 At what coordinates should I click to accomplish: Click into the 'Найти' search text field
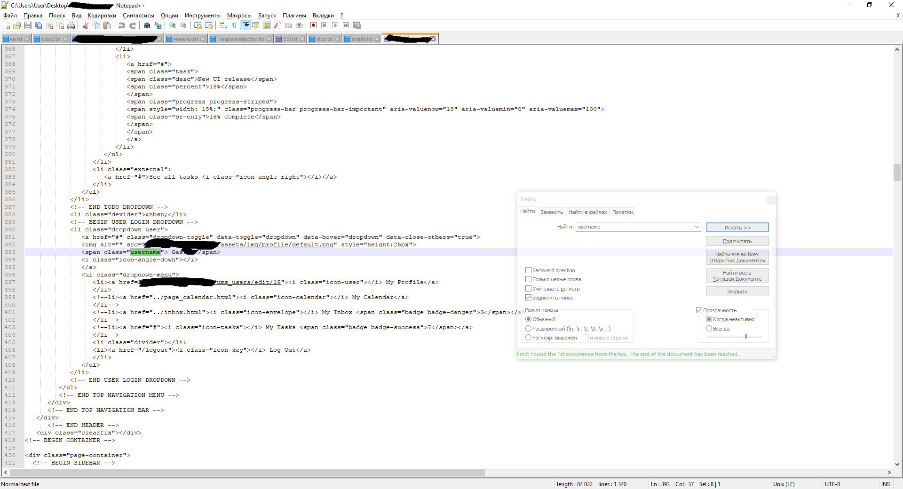tap(635, 227)
